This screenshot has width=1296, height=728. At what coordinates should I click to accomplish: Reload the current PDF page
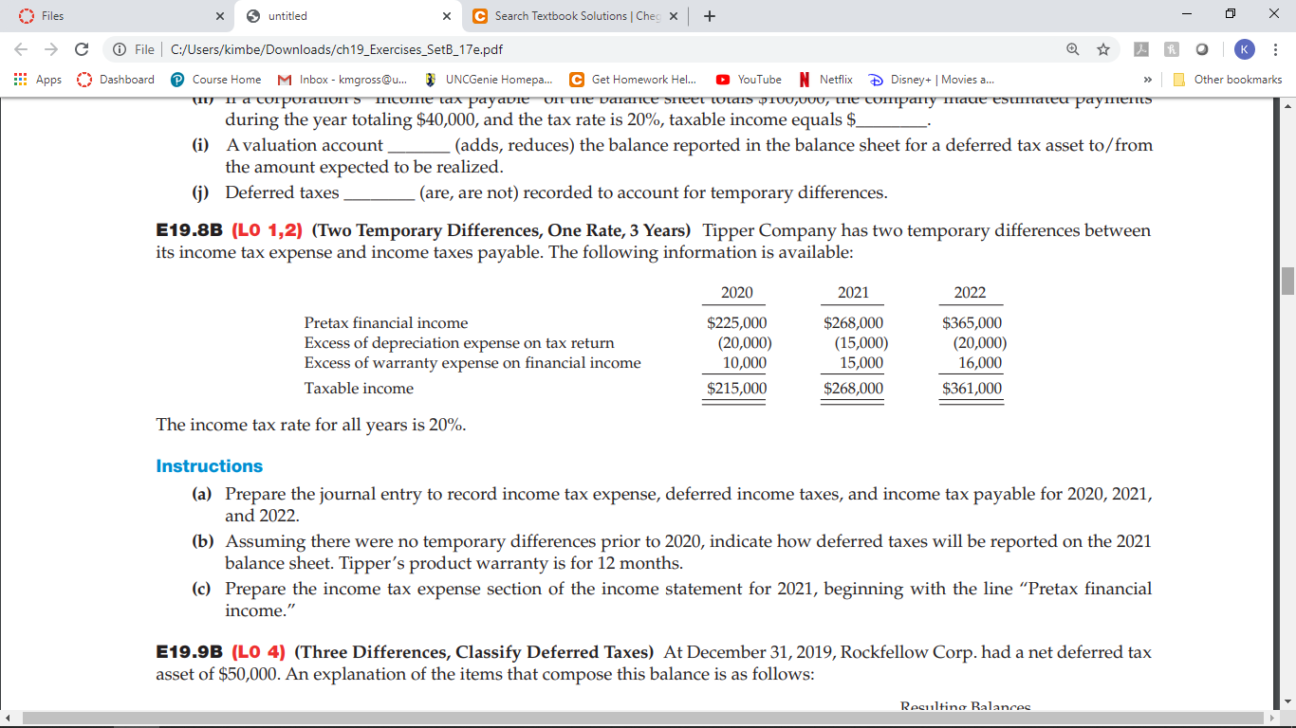[83, 48]
